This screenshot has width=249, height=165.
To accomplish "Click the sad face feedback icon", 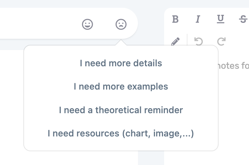I will [121, 24].
